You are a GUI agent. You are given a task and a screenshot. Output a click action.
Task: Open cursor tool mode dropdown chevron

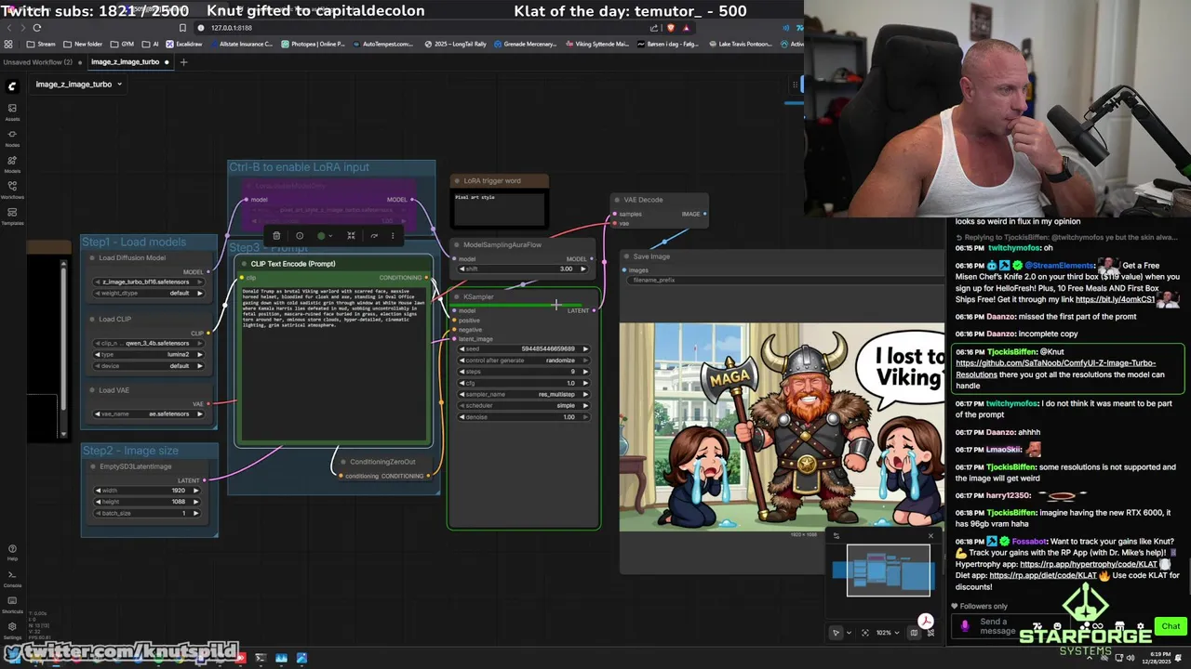(x=848, y=633)
